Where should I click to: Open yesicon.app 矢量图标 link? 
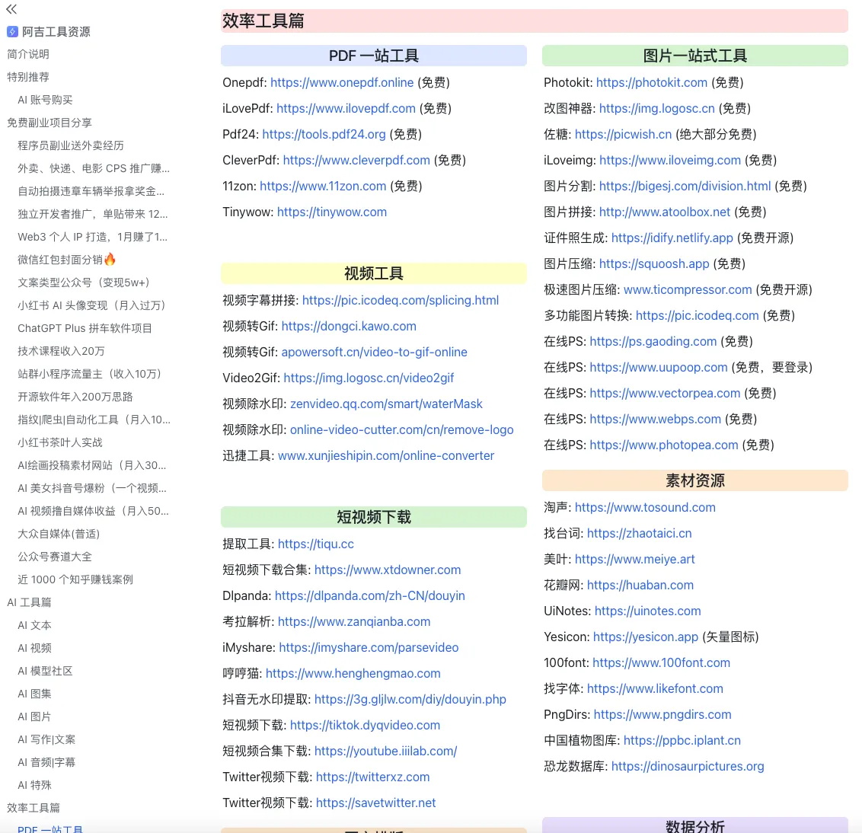pos(646,636)
